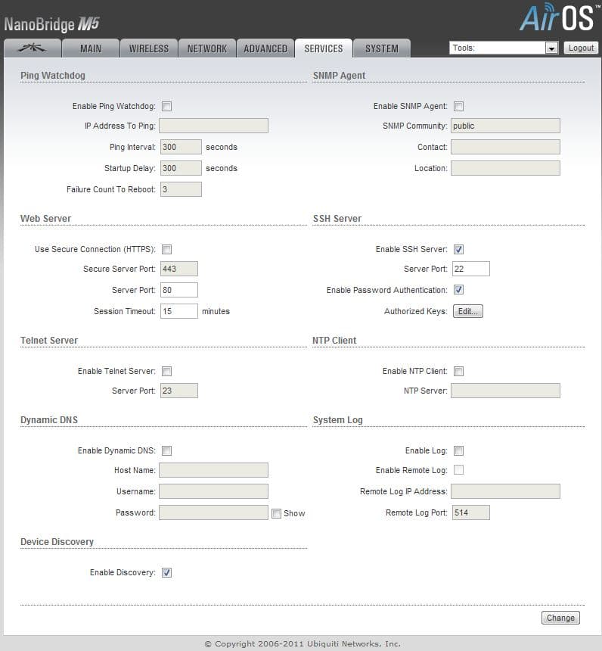Open the Ubiquiti logo tab
602x651 pixels.
click(33, 48)
